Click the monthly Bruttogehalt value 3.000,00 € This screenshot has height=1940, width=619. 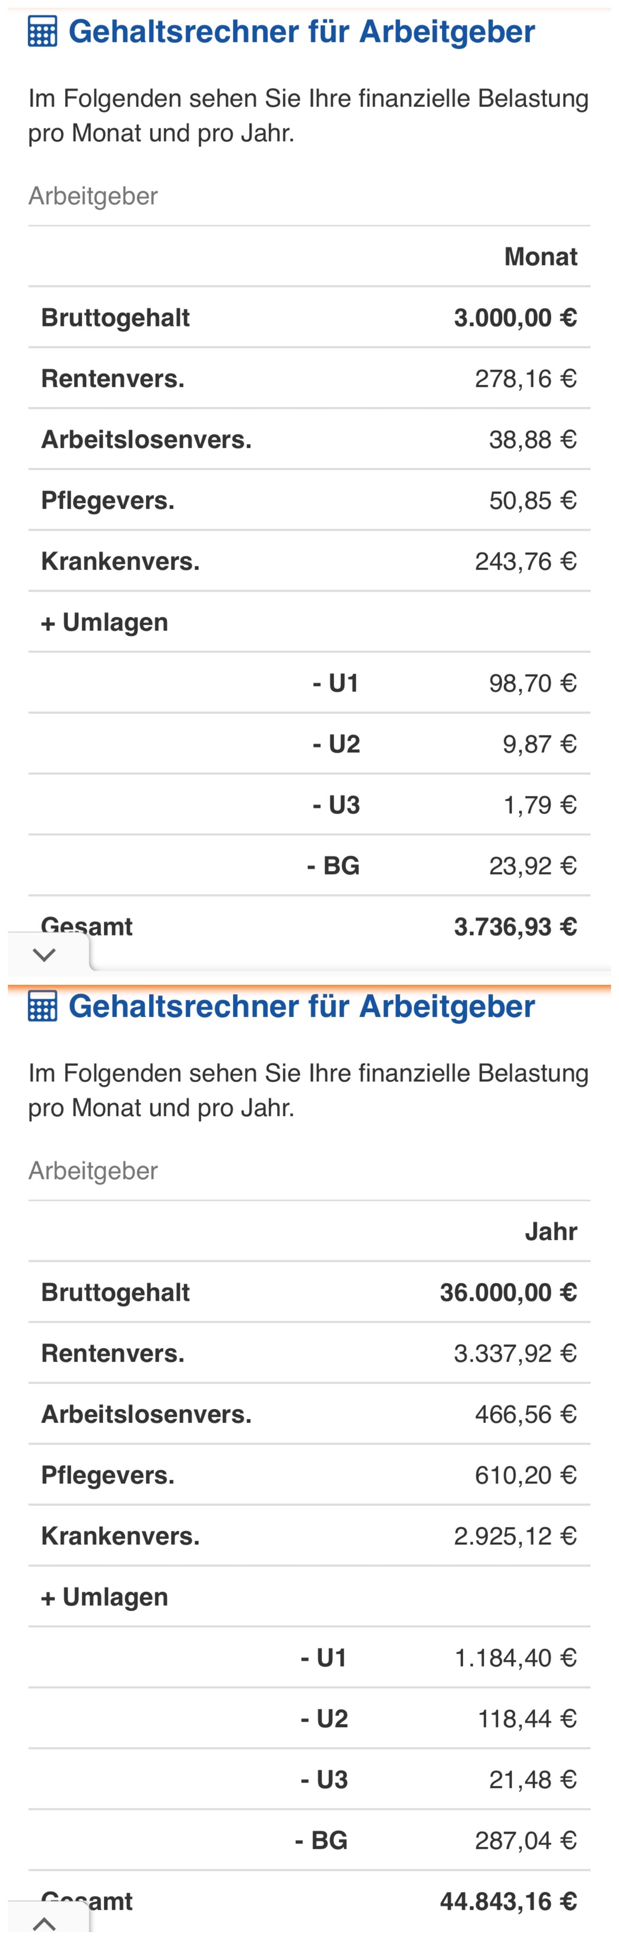pyautogui.click(x=515, y=318)
